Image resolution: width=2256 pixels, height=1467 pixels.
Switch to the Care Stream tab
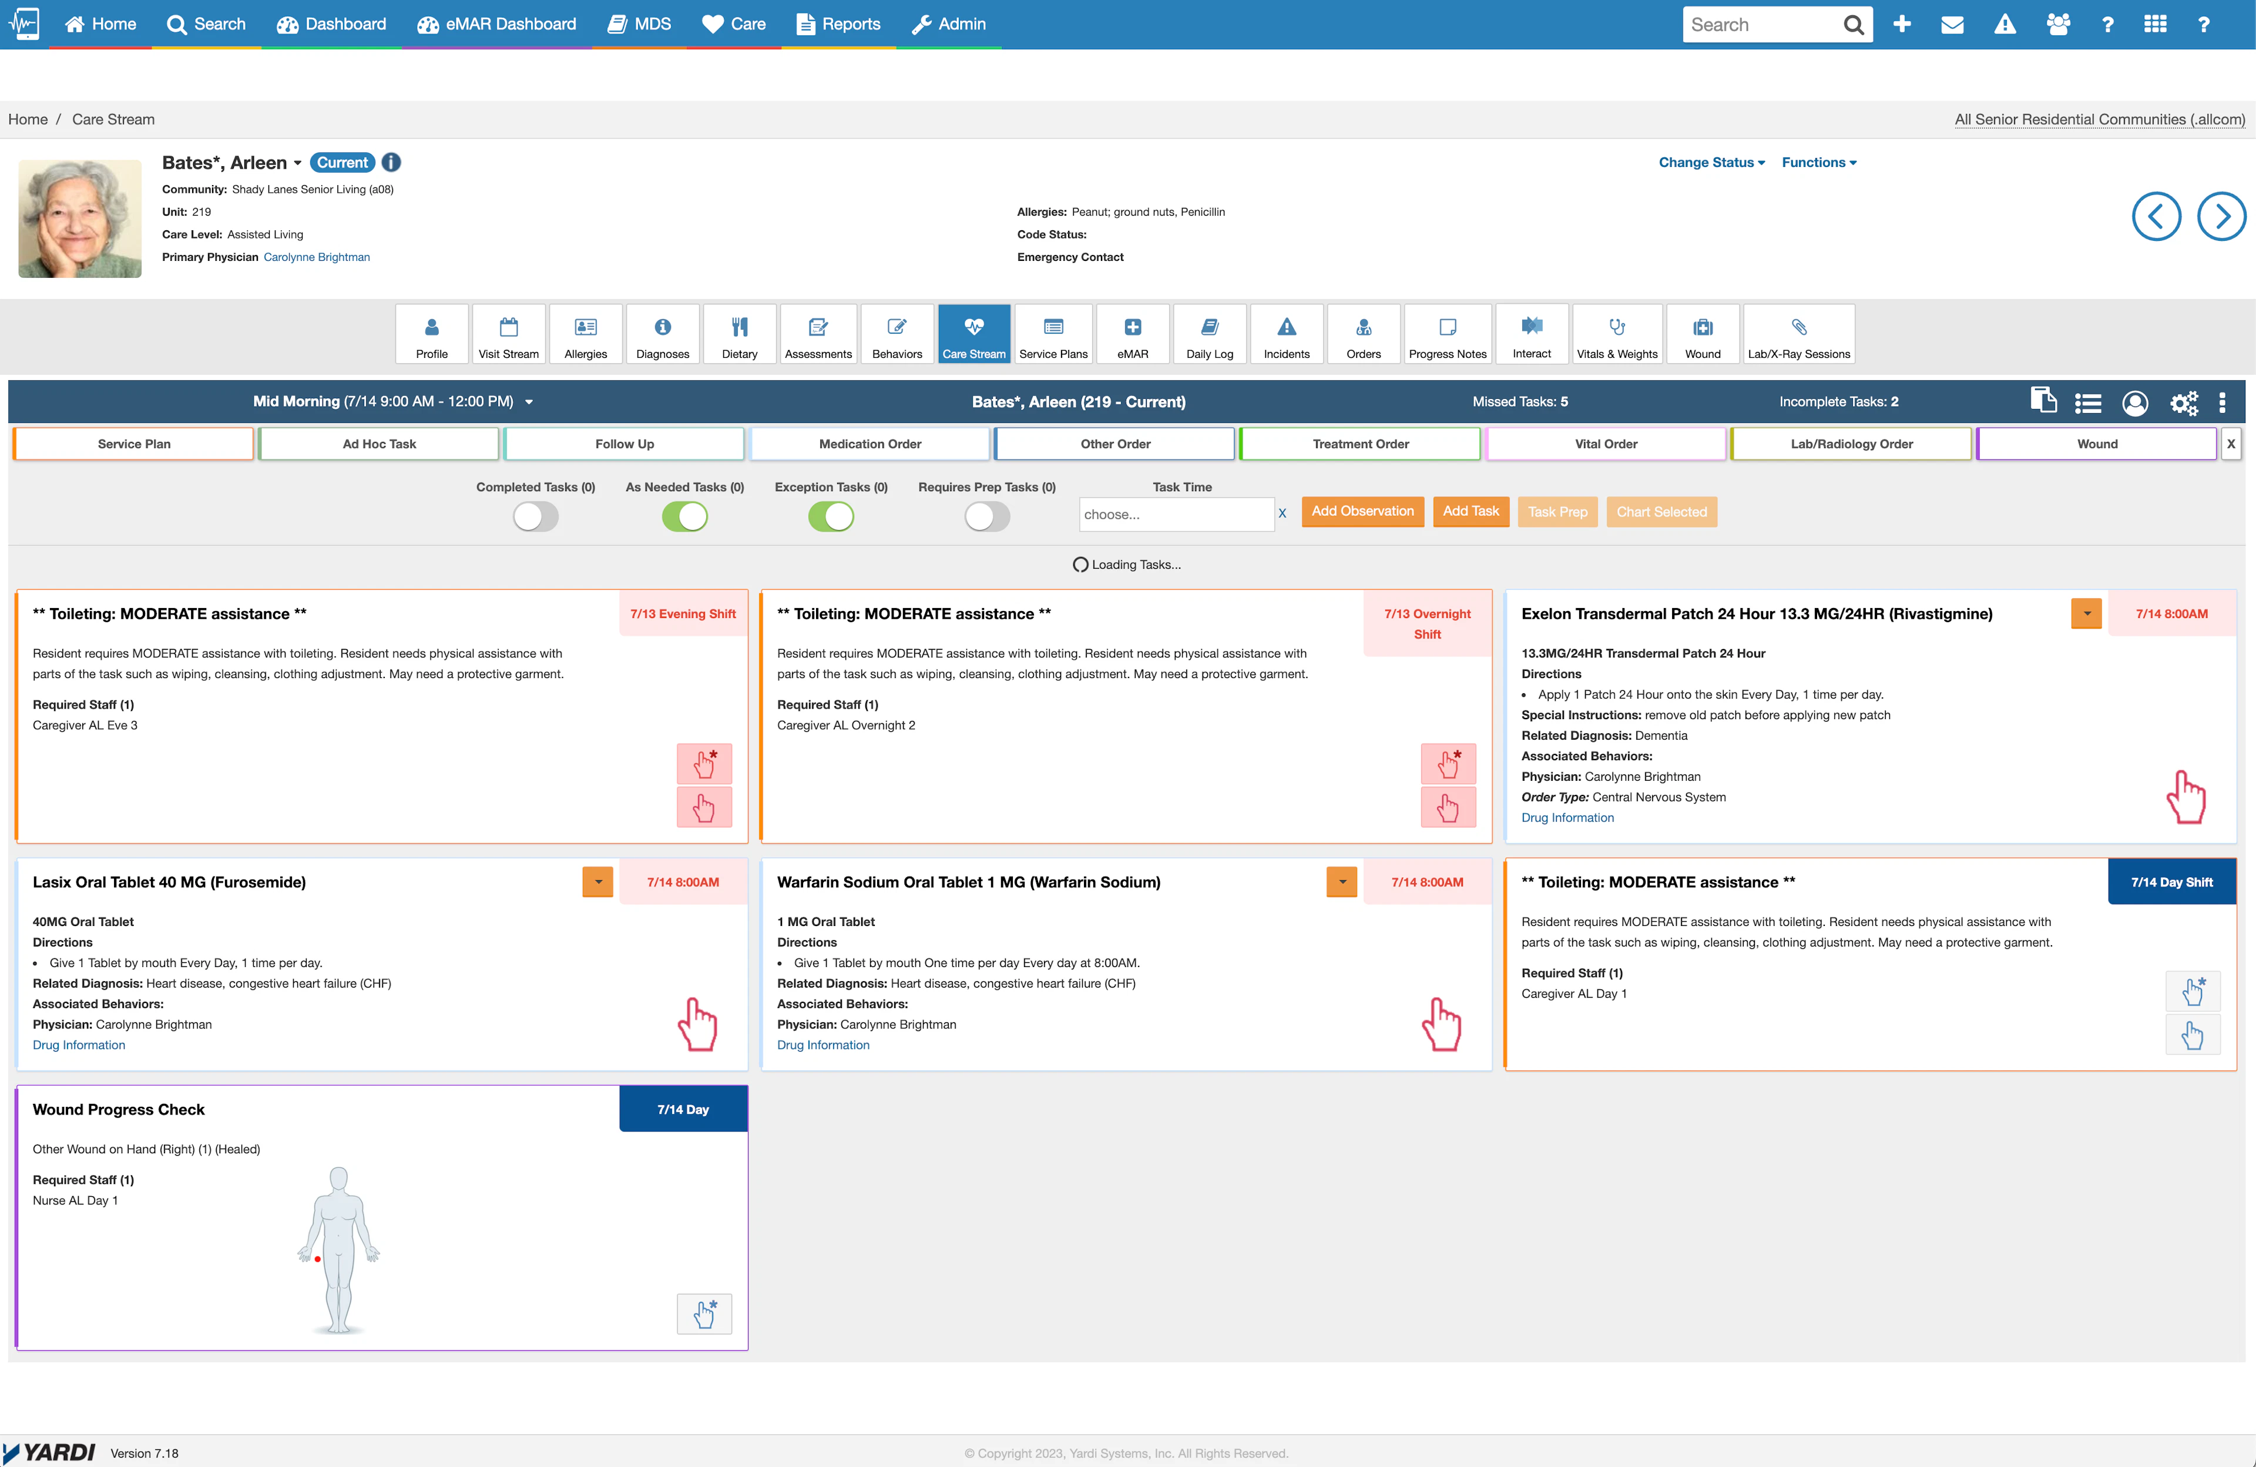tap(973, 334)
